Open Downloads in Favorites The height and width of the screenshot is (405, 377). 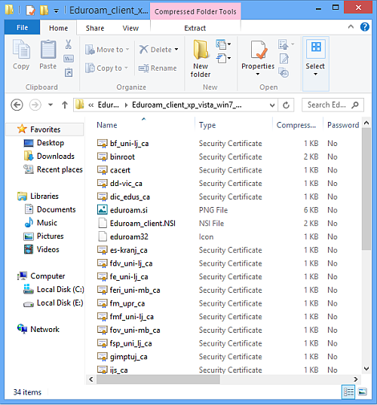49,157
